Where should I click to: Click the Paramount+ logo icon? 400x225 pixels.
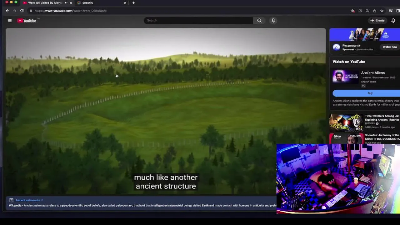click(x=336, y=47)
